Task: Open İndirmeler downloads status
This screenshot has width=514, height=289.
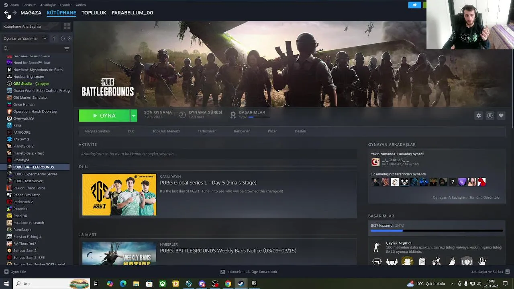Action: pyautogui.click(x=249, y=272)
